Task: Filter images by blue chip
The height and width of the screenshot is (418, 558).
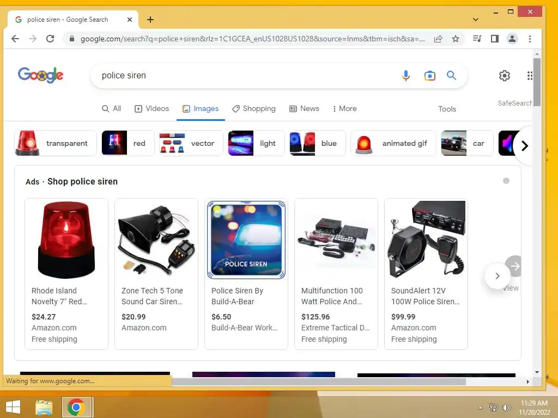Action: point(318,143)
